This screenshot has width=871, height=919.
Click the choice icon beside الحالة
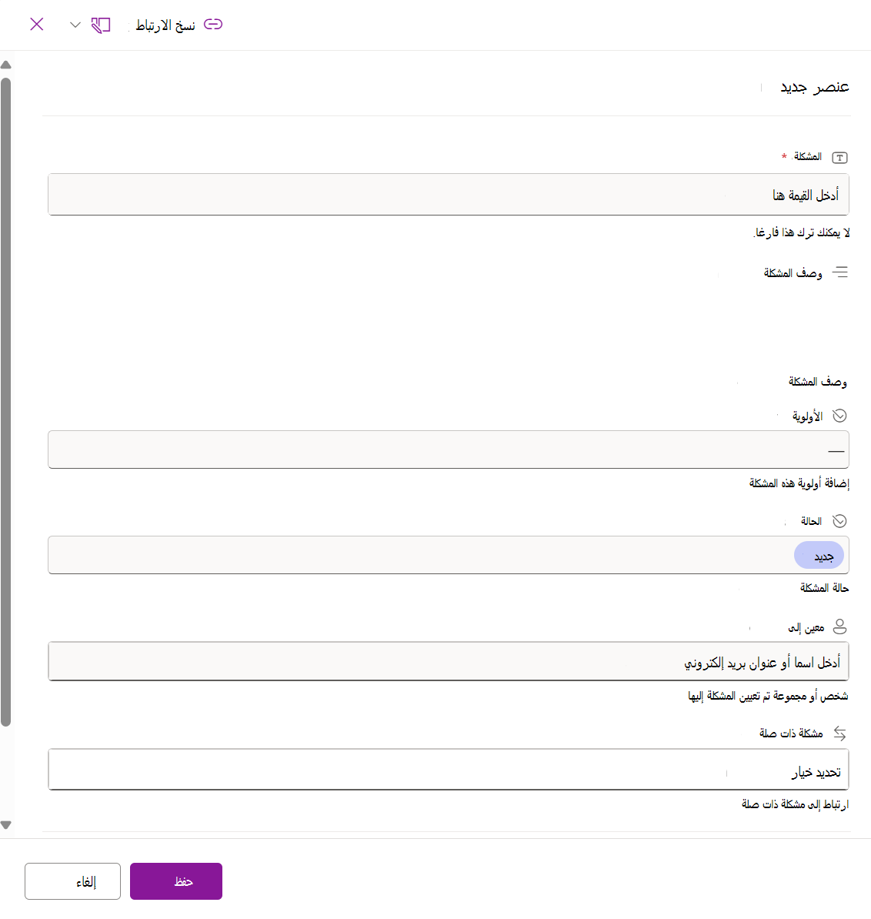tap(839, 521)
